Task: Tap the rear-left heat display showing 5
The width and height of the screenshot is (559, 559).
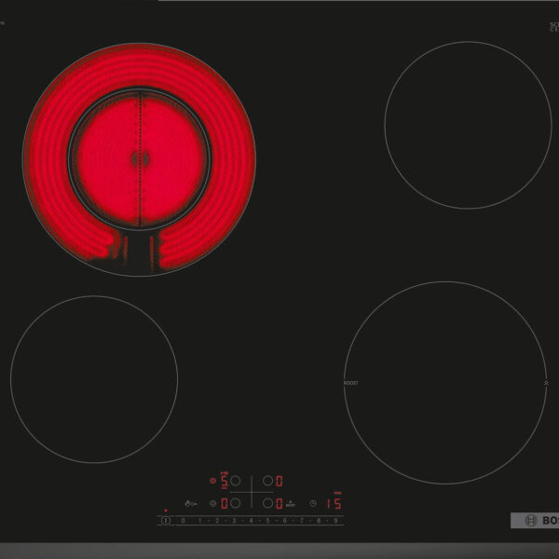Action: 224,482
